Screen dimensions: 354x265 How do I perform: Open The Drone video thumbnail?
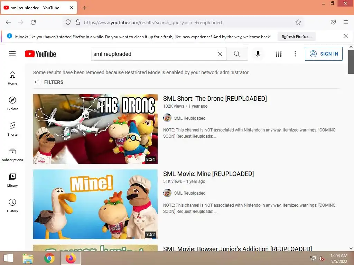[95, 129]
